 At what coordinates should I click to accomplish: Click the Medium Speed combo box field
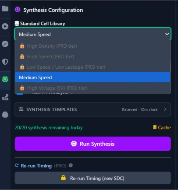pyautogui.click(x=93, y=34)
